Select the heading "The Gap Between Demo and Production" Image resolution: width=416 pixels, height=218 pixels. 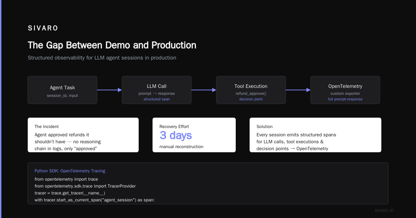[112, 45]
